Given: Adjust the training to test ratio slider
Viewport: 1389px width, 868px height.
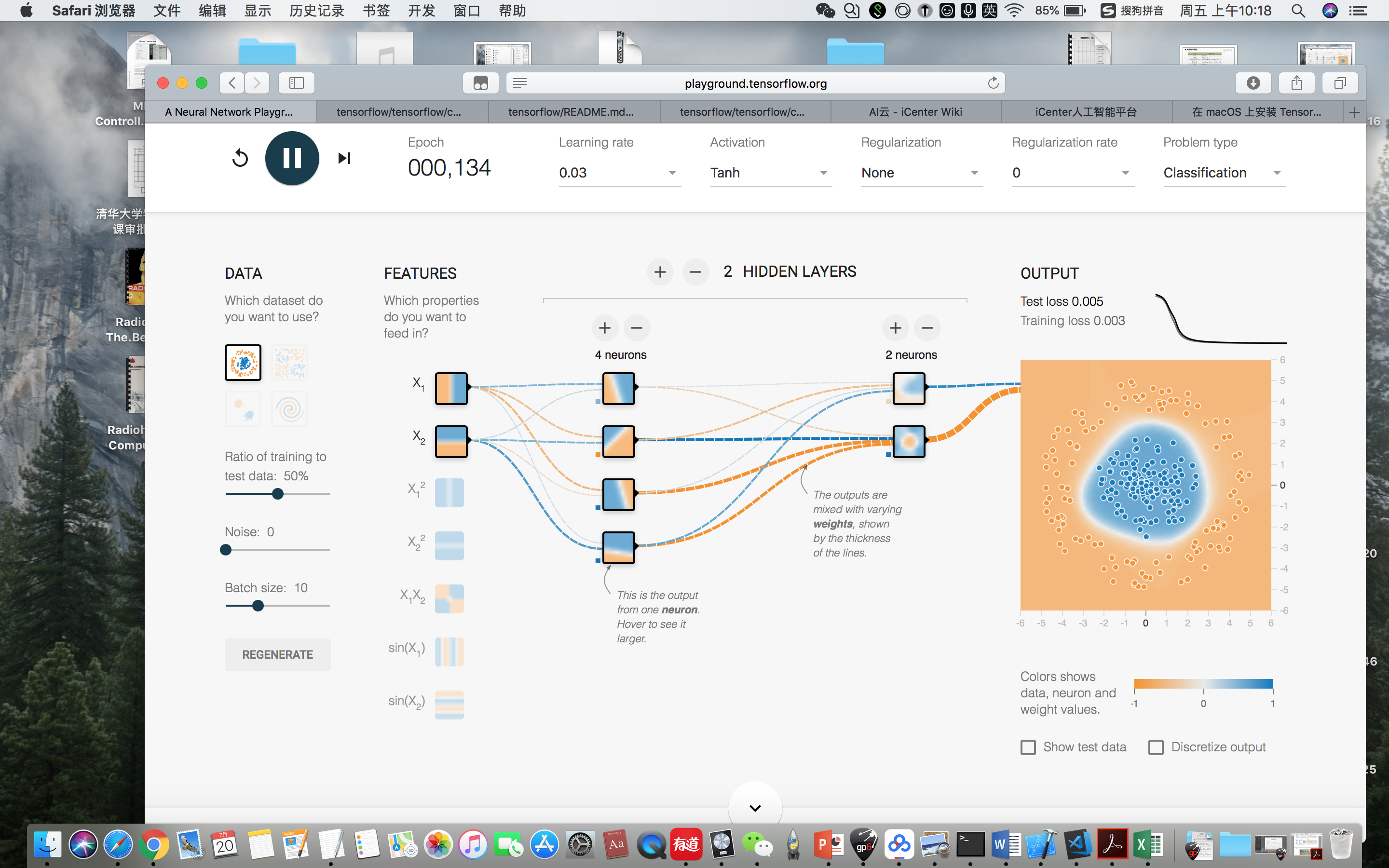Looking at the screenshot, I should 278,494.
